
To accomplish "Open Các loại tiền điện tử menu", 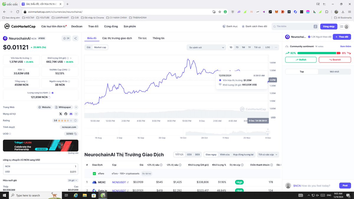I will click(x=54, y=26).
